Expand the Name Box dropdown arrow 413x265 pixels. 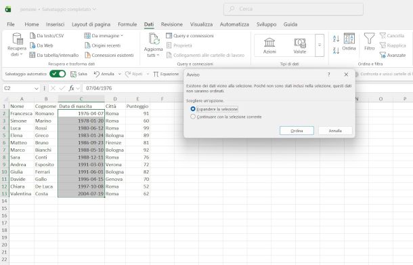[x=37, y=88]
